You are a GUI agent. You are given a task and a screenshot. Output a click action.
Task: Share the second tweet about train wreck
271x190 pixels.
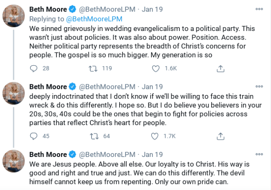pyautogui.click(x=221, y=136)
